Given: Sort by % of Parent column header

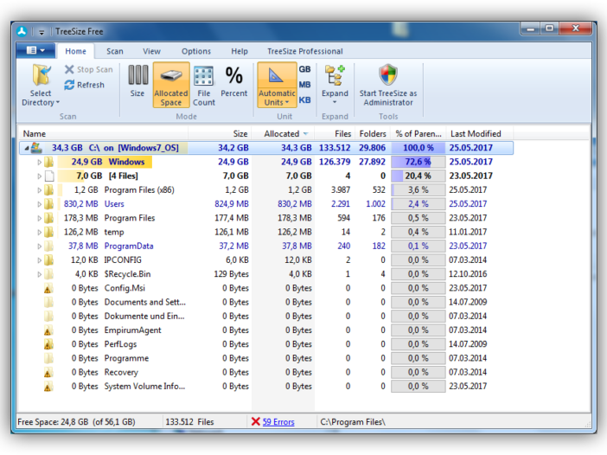Looking at the screenshot, I should click(x=419, y=134).
